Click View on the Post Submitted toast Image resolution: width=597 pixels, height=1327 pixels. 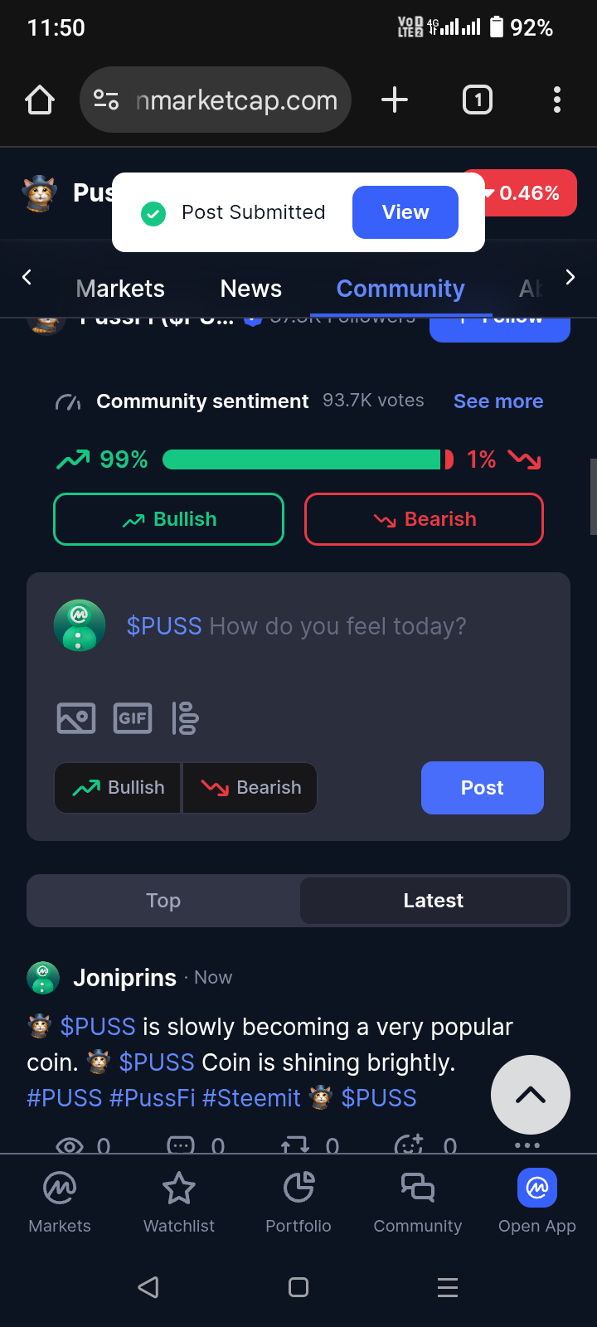pyautogui.click(x=405, y=212)
